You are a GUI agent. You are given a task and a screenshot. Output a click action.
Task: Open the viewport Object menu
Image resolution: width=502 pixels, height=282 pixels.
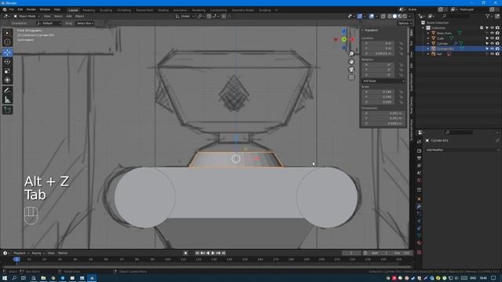click(x=80, y=16)
